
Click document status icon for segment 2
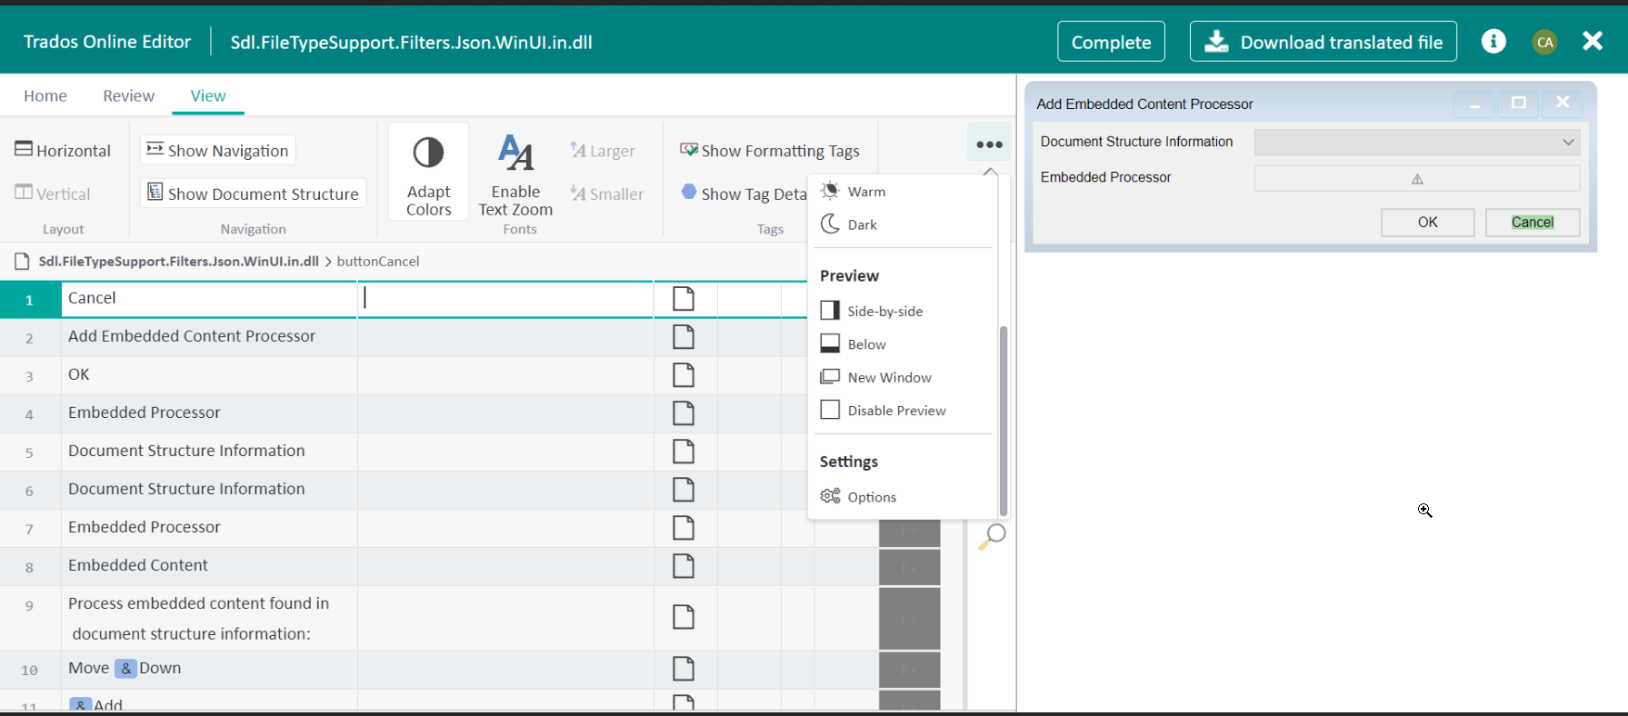click(684, 337)
